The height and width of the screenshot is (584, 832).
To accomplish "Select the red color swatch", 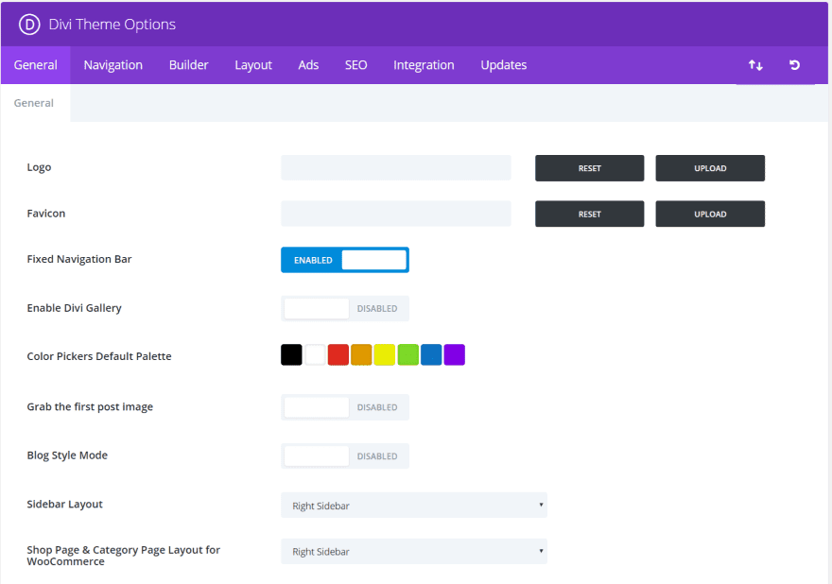I will click(338, 355).
